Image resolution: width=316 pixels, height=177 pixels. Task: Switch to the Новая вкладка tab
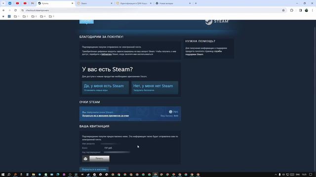(172, 3)
